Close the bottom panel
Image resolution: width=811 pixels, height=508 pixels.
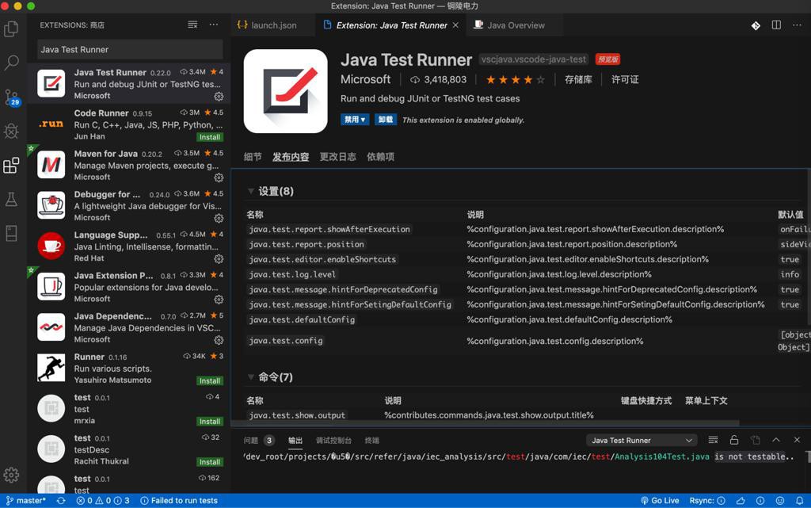[797, 440]
